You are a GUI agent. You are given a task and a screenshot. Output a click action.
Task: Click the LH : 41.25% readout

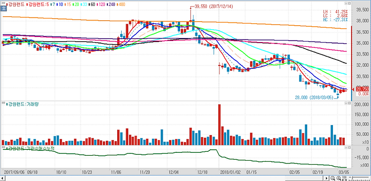335,11
